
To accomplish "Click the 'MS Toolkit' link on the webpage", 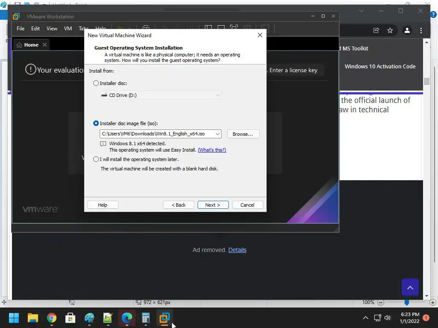I will click(x=355, y=49).
